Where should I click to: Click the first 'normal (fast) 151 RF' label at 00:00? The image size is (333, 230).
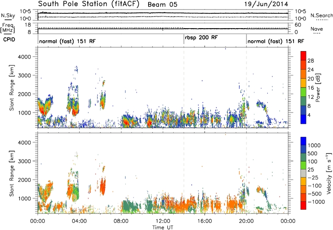coord(67,41)
